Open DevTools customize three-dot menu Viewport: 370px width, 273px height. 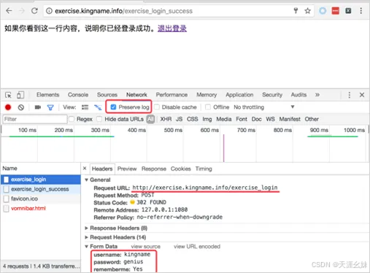(x=350, y=95)
